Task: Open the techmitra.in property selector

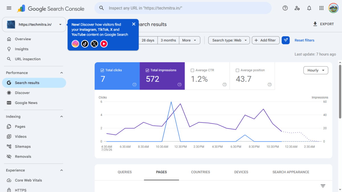Action: point(34,24)
